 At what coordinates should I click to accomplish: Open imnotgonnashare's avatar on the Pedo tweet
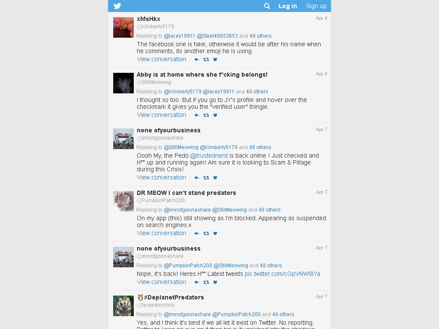tap(123, 139)
